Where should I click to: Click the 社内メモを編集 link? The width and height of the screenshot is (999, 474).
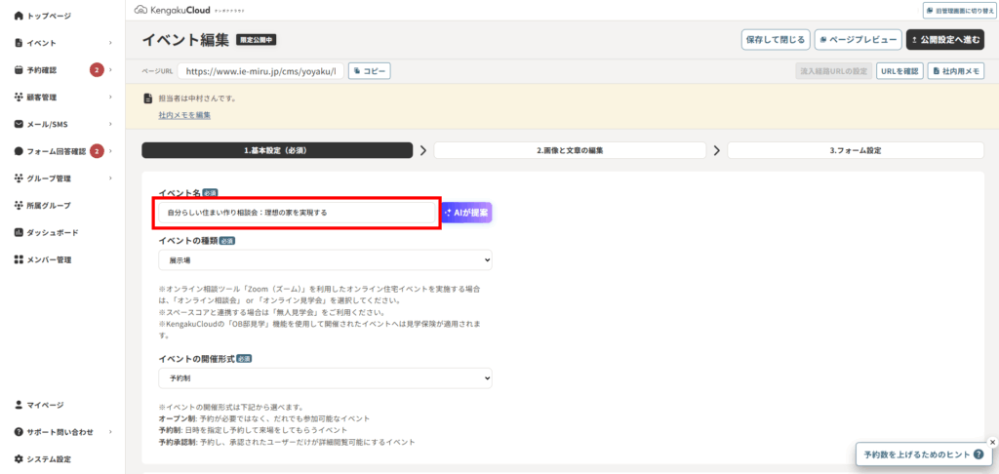click(184, 115)
